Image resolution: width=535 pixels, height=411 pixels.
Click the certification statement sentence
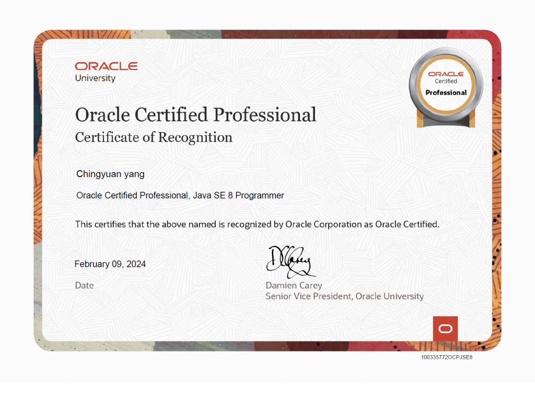pos(257,224)
